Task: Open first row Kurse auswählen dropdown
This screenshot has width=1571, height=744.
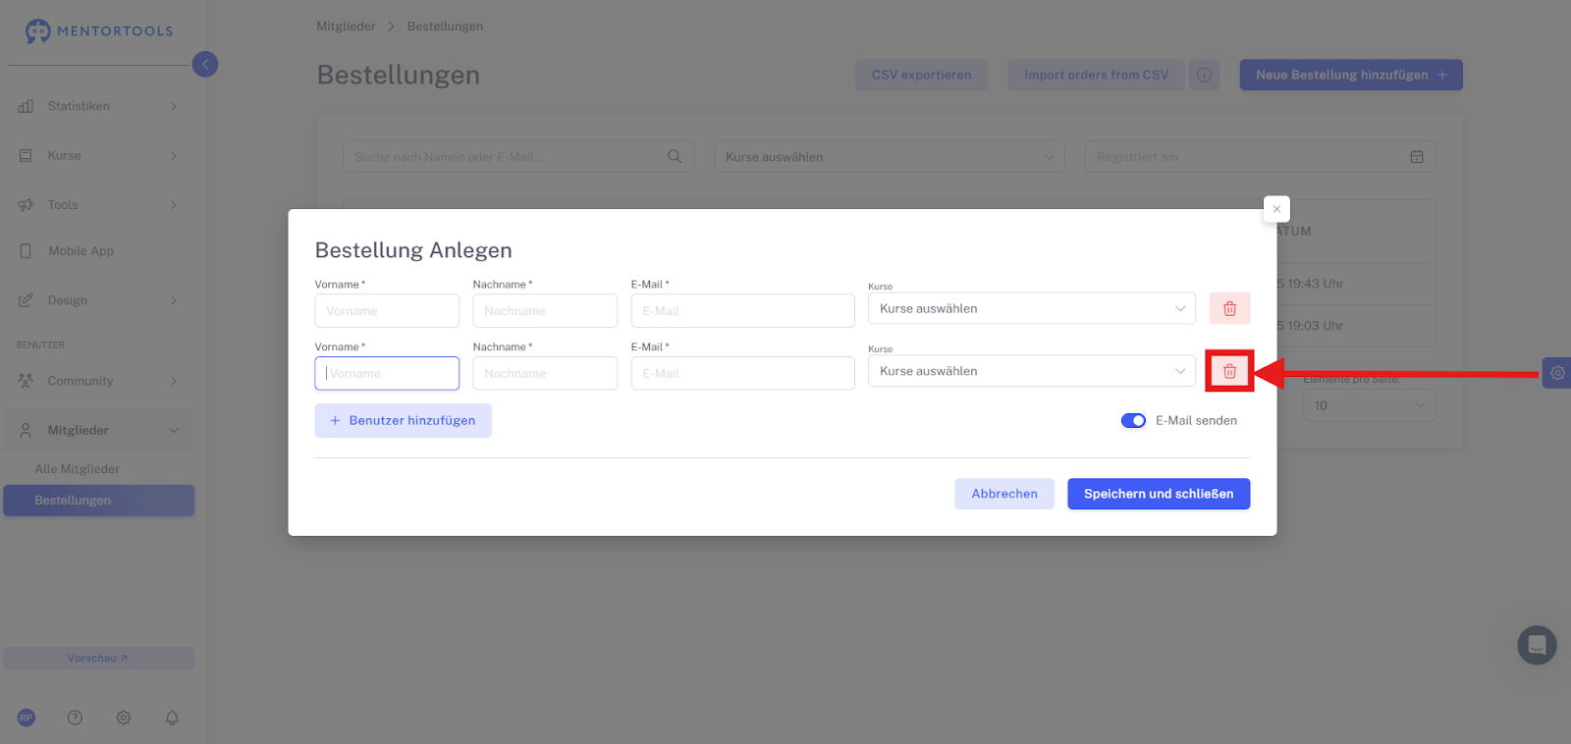Action: (x=1032, y=308)
